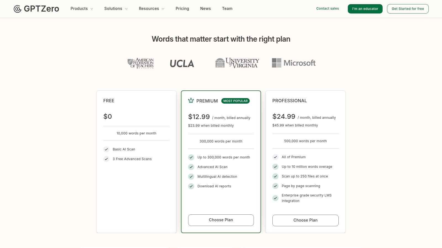
Task: Go to the Pricing page
Action: click(182, 9)
